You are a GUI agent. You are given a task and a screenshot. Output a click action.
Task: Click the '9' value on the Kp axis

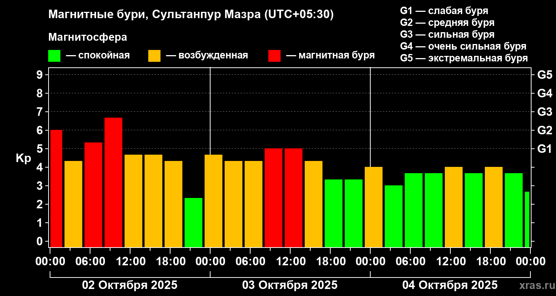point(40,75)
